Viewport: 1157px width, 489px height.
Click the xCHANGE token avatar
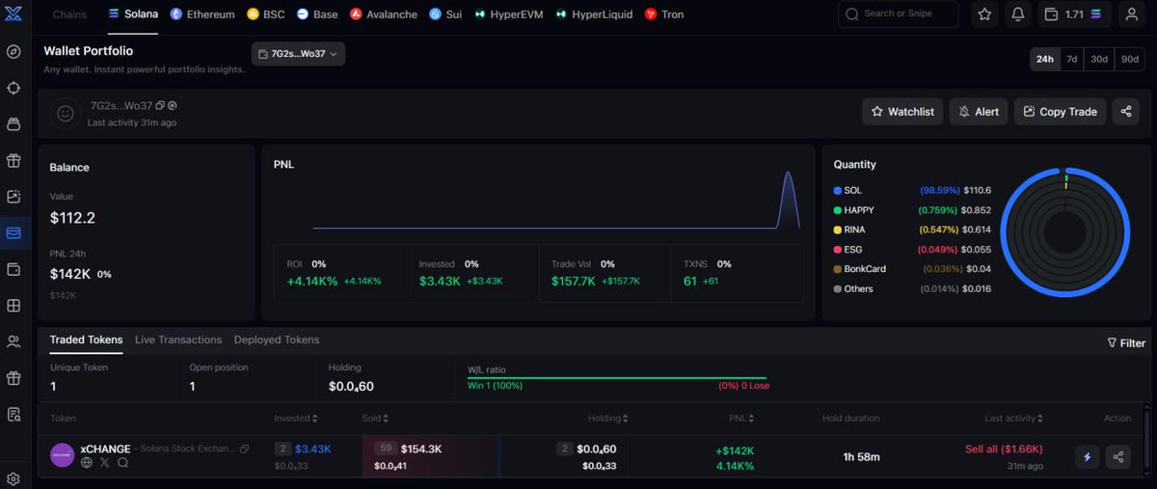[63, 455]
